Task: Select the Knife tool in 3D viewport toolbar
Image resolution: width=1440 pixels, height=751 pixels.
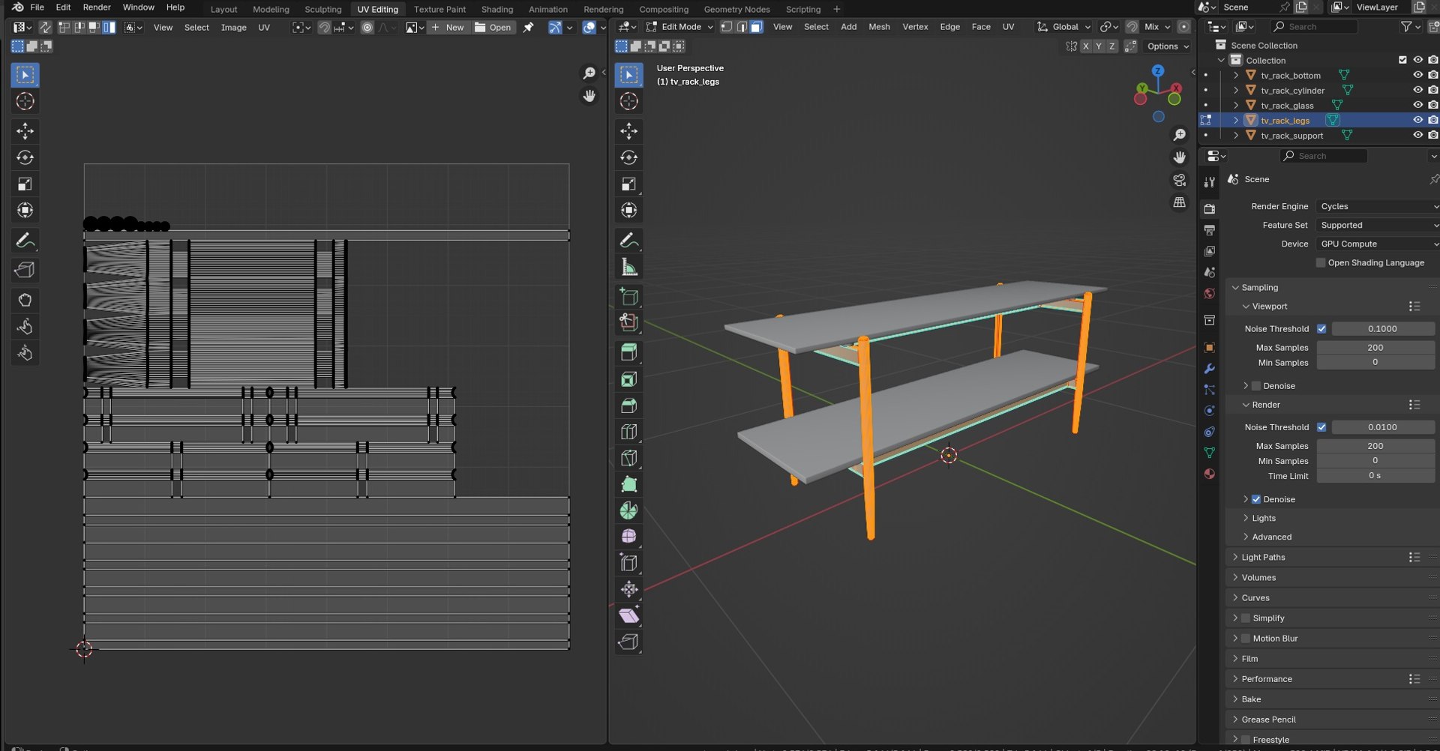Action: click(x=628, y=458)
